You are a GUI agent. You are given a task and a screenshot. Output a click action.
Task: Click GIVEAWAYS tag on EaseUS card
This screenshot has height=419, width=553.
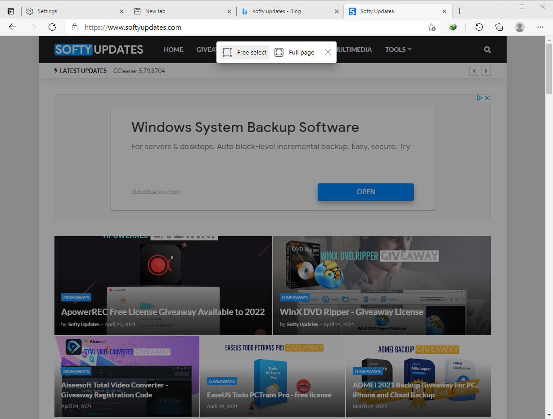pyautogui.click(x=222, y=381)
